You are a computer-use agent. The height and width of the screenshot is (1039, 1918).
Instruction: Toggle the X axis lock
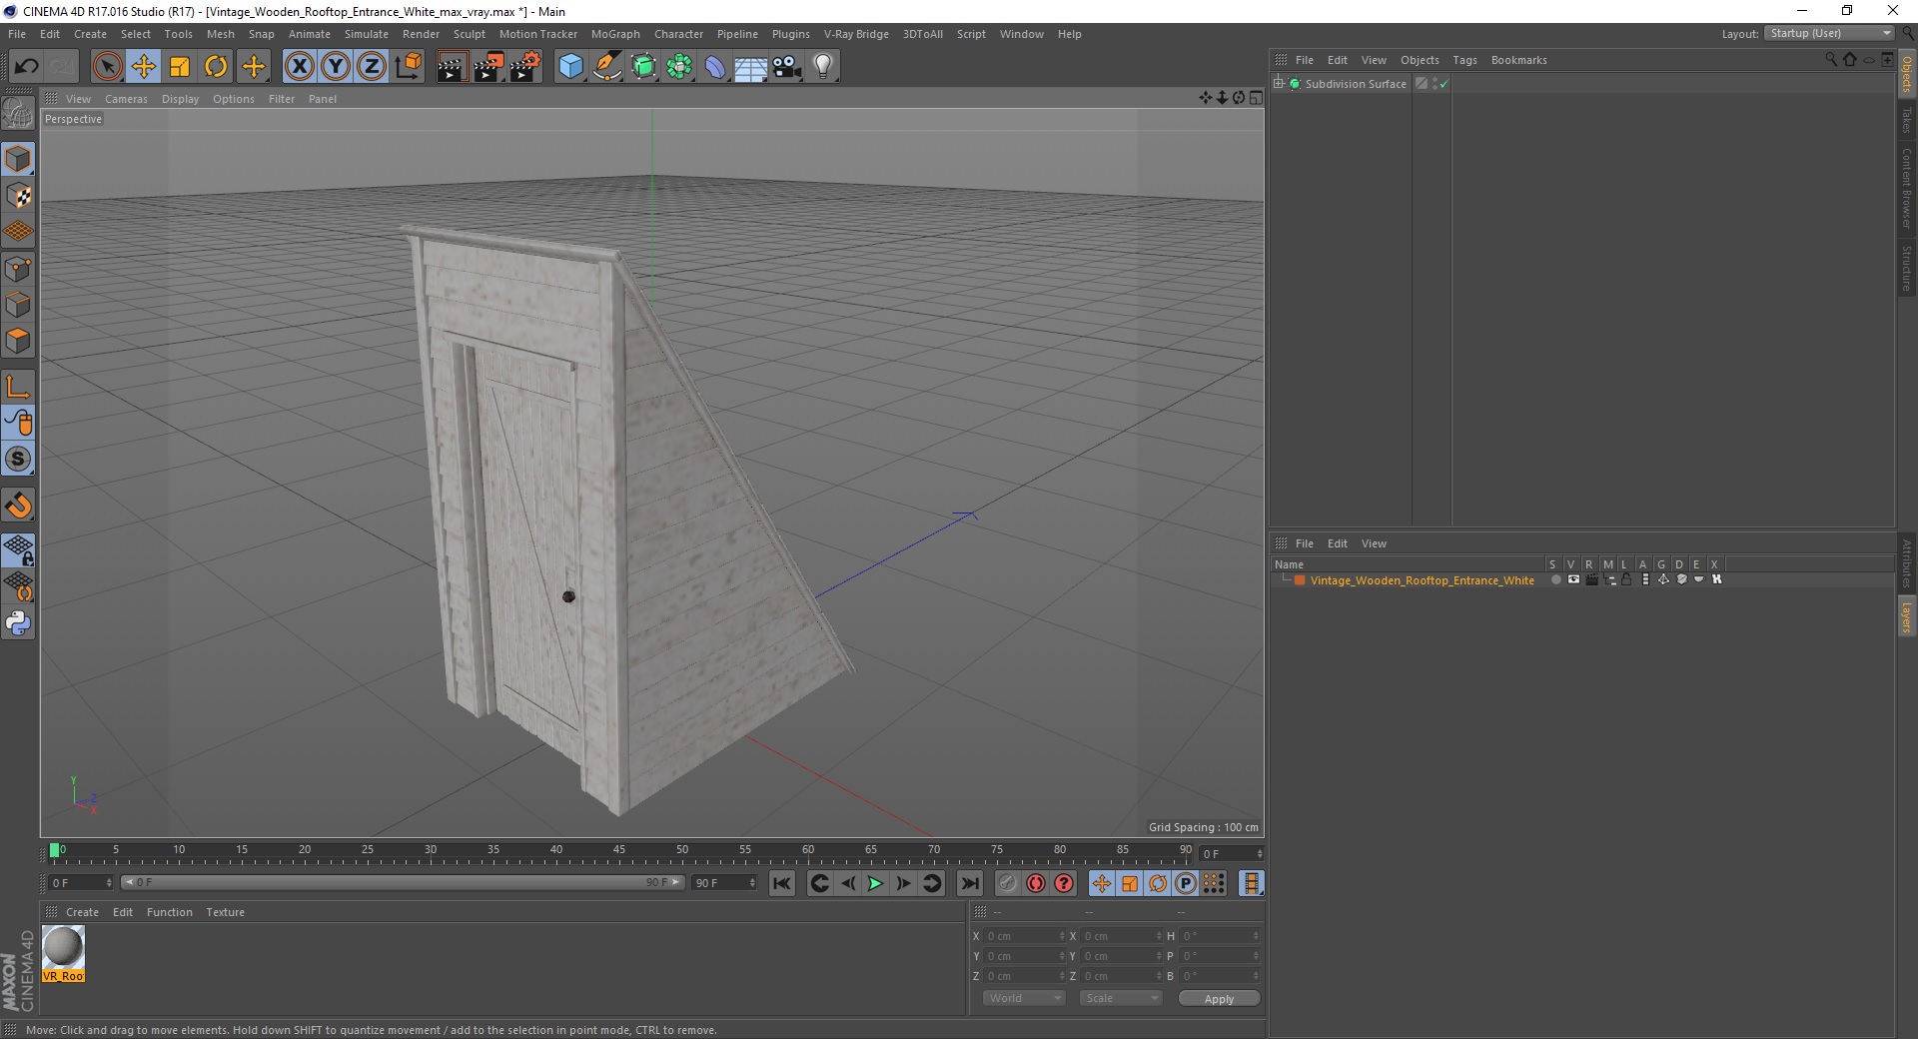[299, 66]
